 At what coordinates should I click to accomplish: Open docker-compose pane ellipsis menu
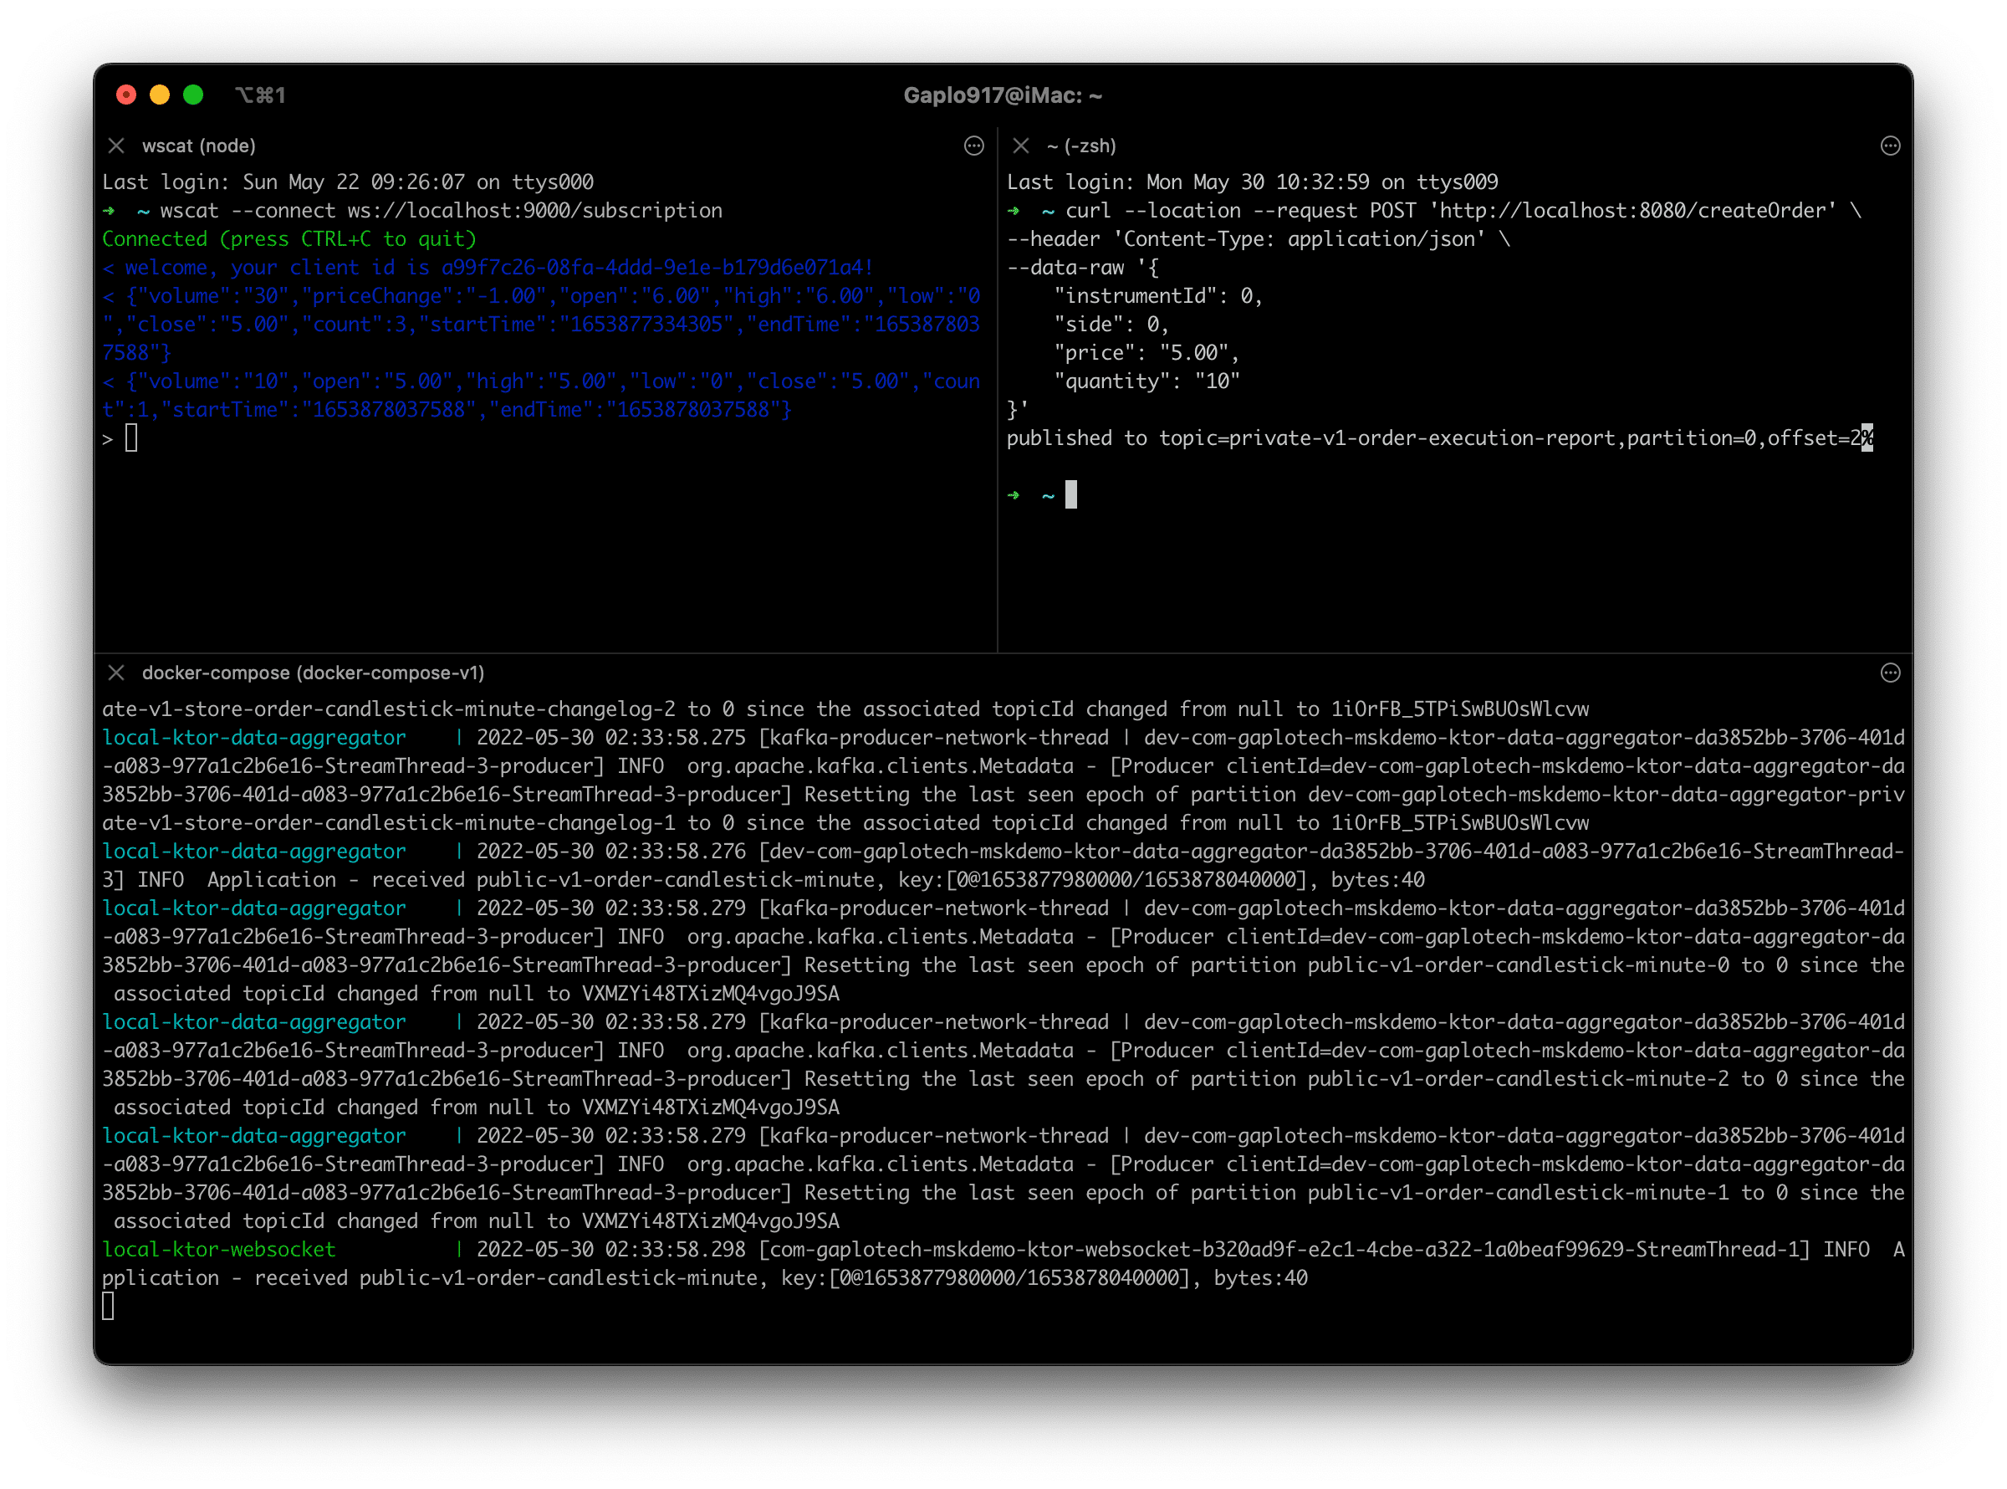click(1891, 673)
